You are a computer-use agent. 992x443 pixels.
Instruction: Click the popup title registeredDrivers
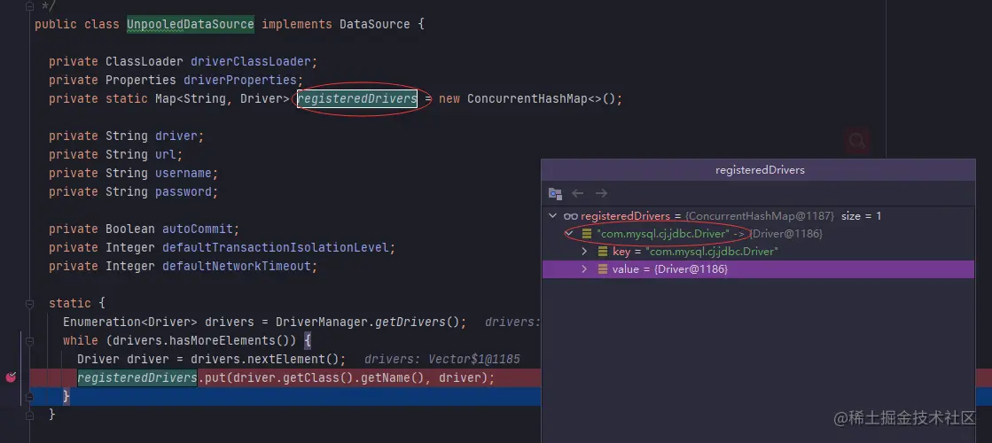759,170
